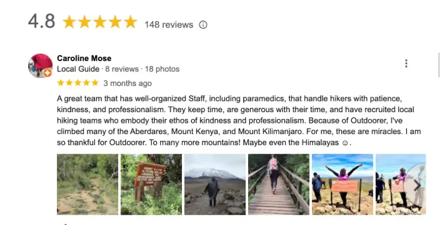
Task: Click Caroline Mose's profile avatar
Action: click(x=41, y=65)
